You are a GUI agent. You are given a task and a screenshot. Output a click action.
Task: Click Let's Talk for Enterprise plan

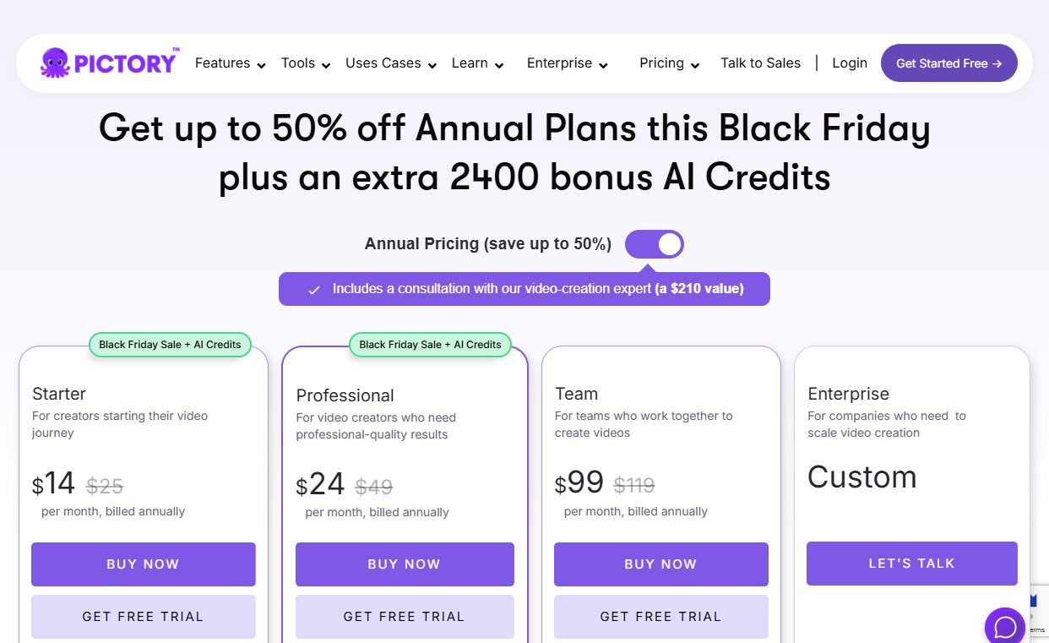pos(911,564)
